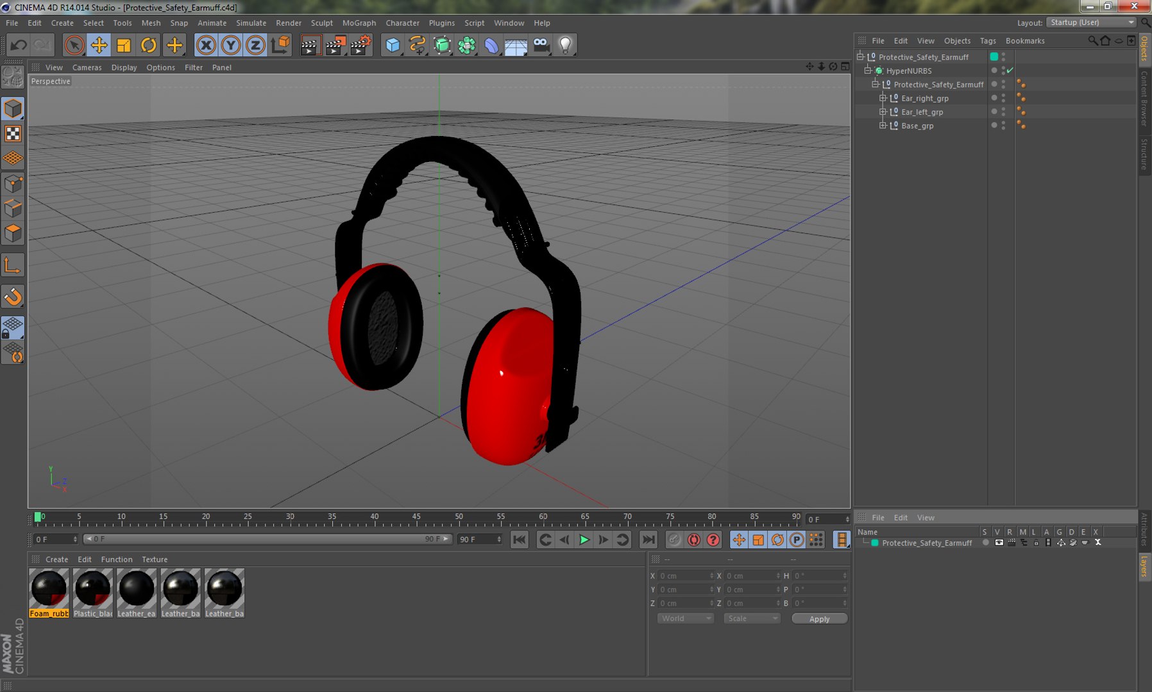This screenshot has width=1152, height=692.
Task: Open the Layout Startup (User) dropdown
Action: (x=1091, y=22)
